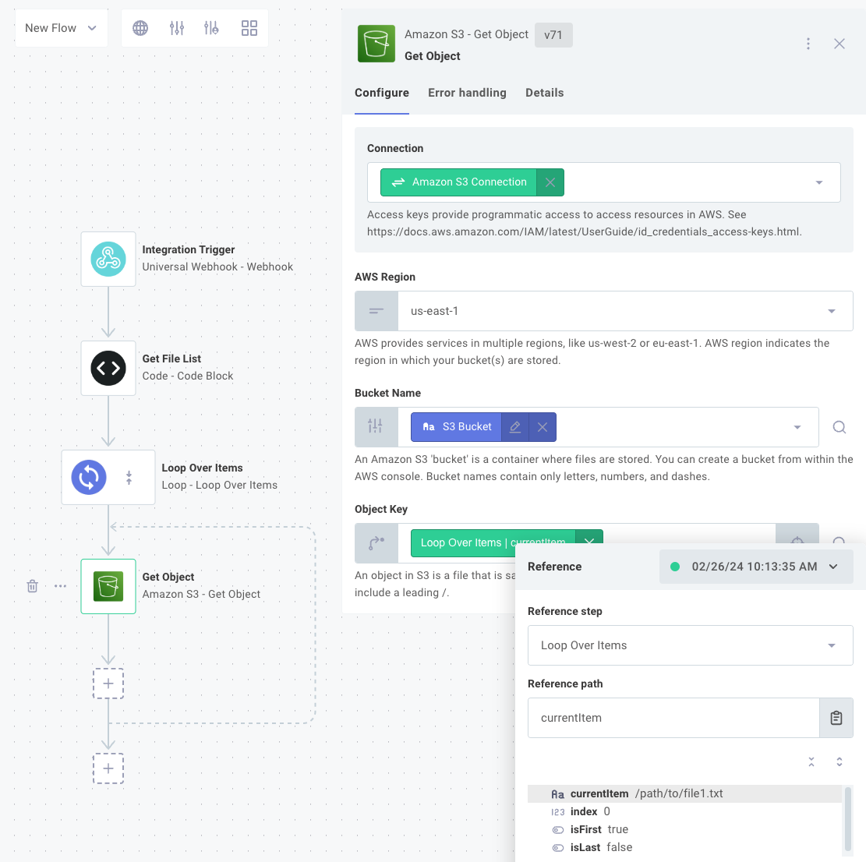Open the first sliders settings icon
Screen dimensions: 866x862
[x=177, y=27]
